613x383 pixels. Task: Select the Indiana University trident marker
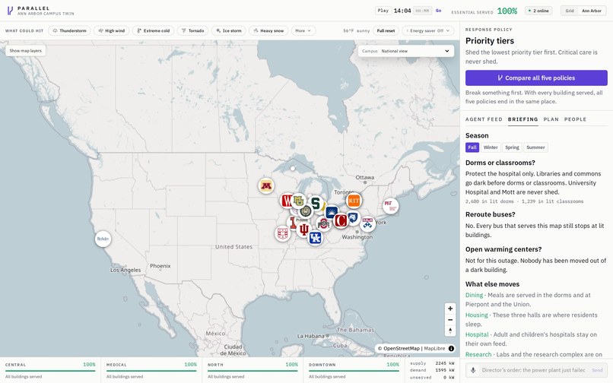303,229
